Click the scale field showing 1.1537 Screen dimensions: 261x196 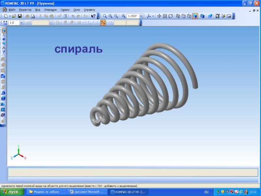133,16
